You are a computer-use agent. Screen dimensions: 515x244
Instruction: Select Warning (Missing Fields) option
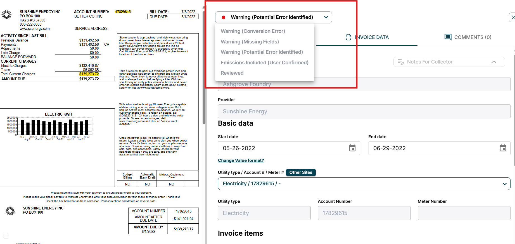coord(250,42)
